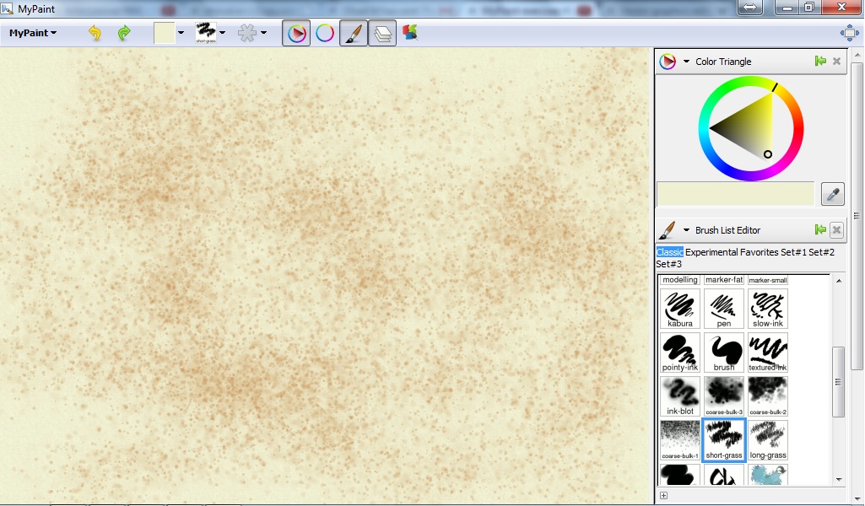Maximize the MyPaint window

click(809, 7)
